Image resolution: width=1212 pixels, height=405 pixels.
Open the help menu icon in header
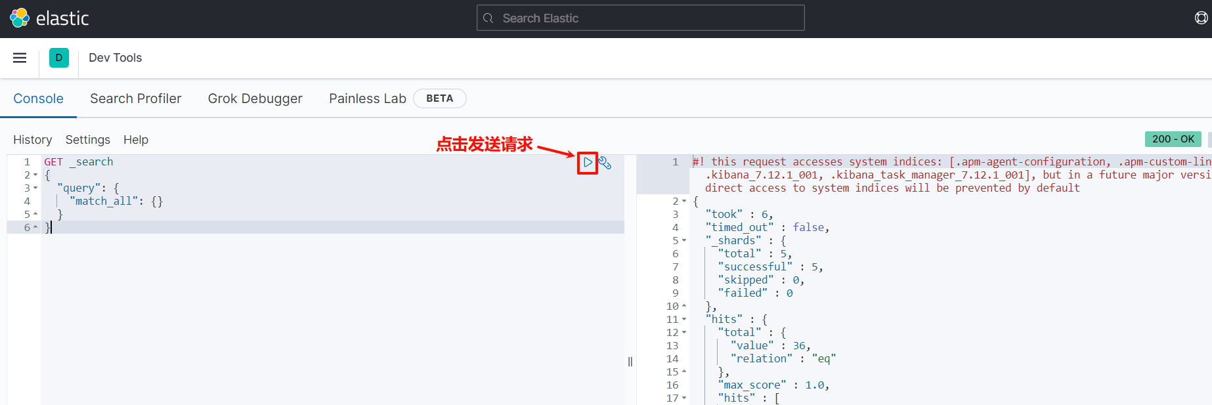1201,18
